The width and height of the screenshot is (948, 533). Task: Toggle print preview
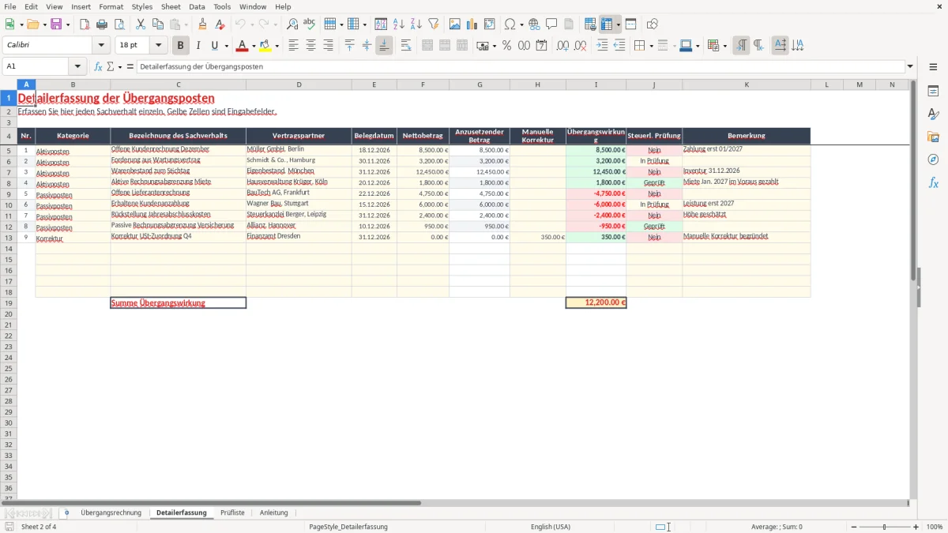[119, 24]
